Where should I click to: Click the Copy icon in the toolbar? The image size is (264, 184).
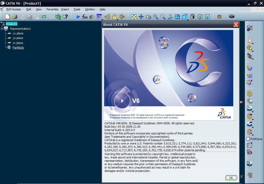pos(29,17)
